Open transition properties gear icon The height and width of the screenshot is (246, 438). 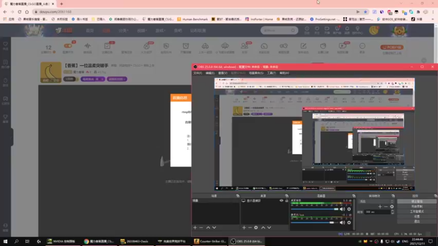(392, 207)
